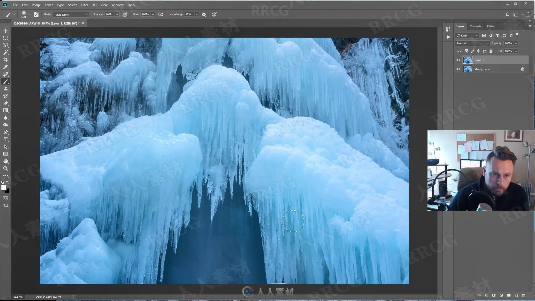The image size is (535, 301).
Task: Toggle pressure for size button
Action: 214,14
